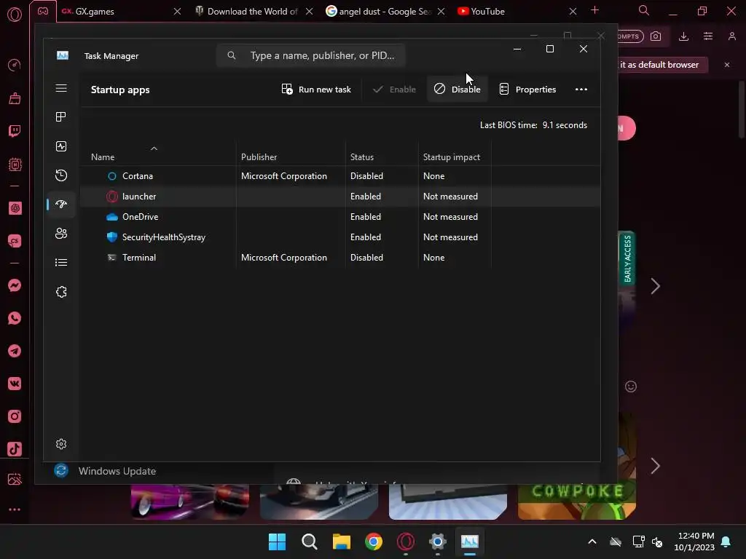Close the YouTube browser tab
Viewport: 746px width, 559px height.
[x=573, y=12]
